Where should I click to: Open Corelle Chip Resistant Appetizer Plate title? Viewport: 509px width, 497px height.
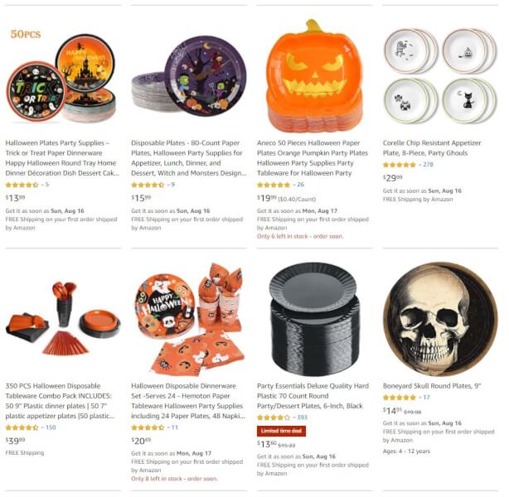point(432,148)
